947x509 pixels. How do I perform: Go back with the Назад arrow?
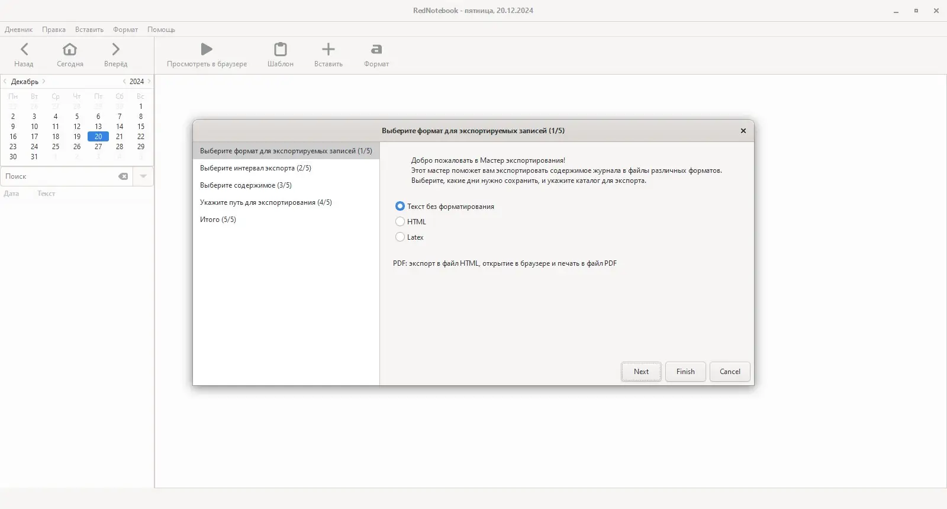[x=24, y=49]
